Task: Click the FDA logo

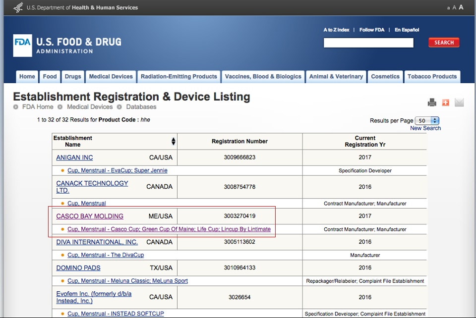Action: 22,46
